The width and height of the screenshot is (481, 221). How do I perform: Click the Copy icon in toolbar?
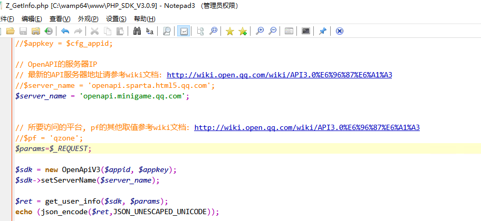108,31
